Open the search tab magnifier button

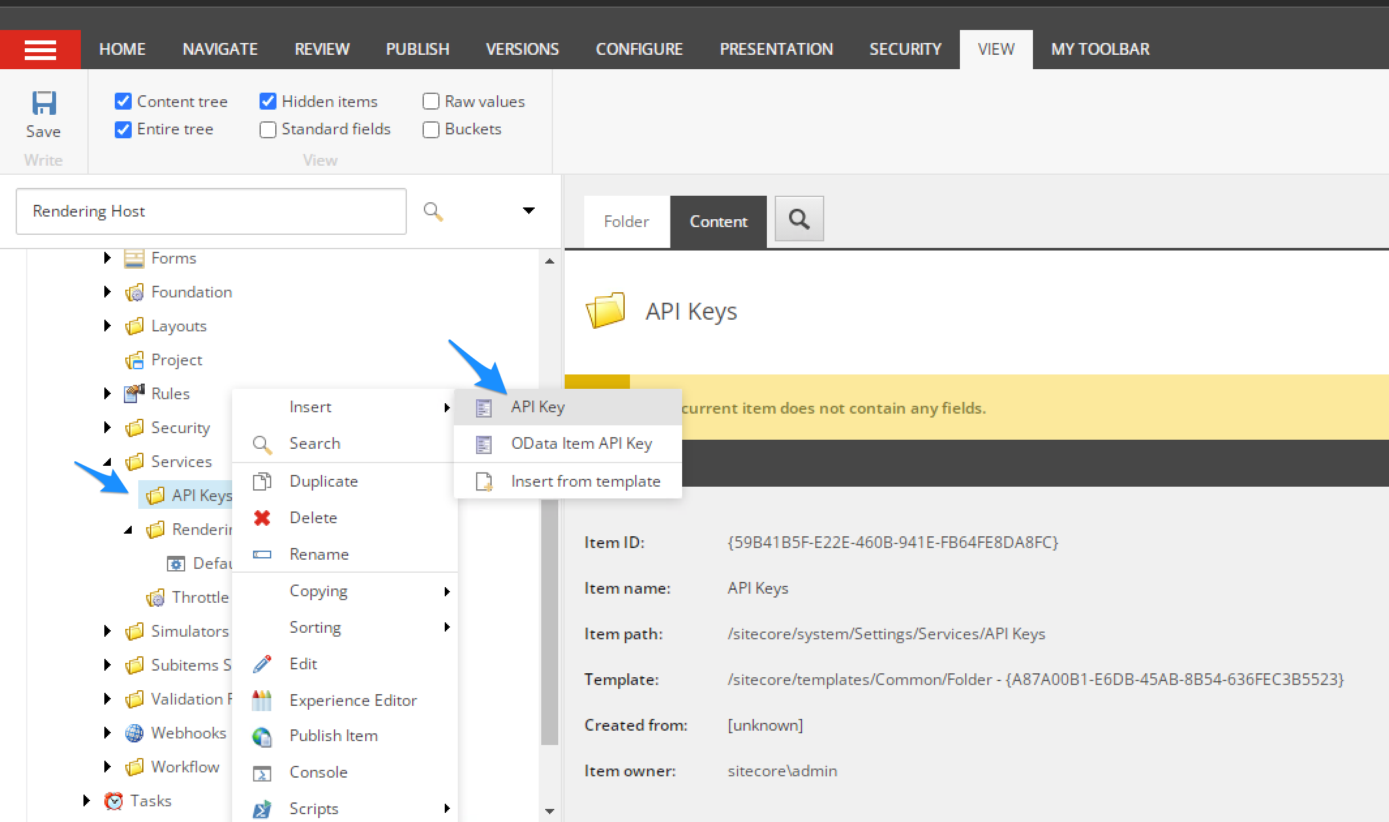[x=799, y=219]
